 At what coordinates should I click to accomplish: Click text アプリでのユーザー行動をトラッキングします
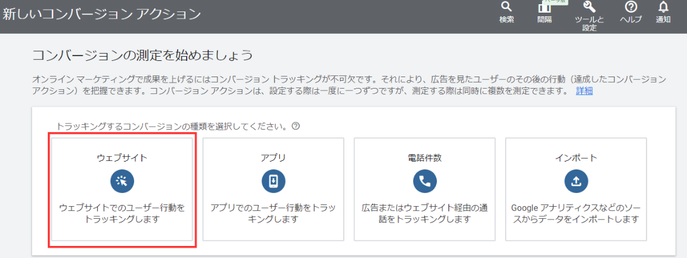pos(273,213)
